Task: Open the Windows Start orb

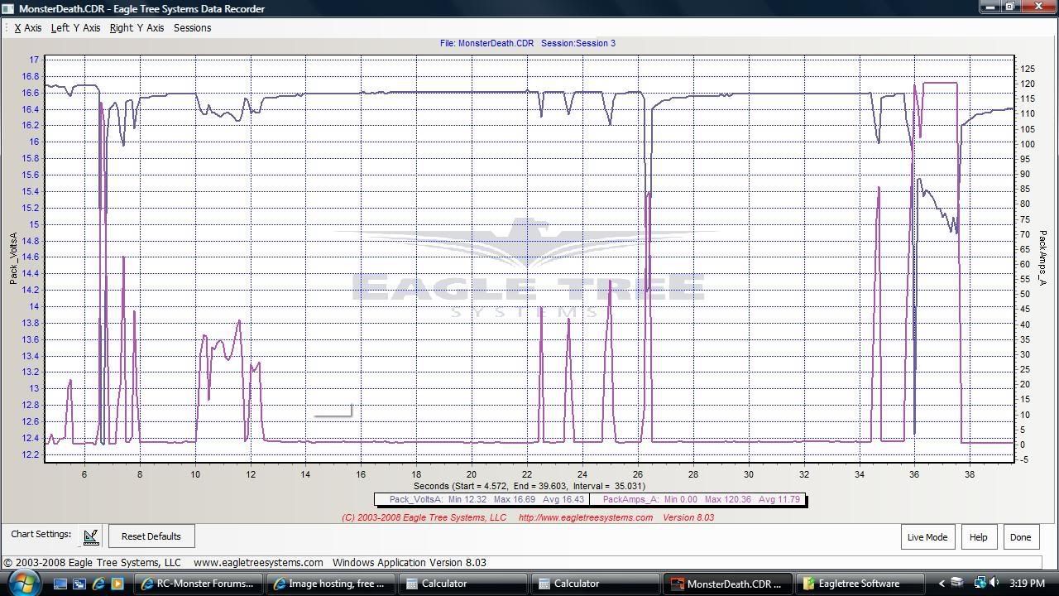Action: point(22,582)
